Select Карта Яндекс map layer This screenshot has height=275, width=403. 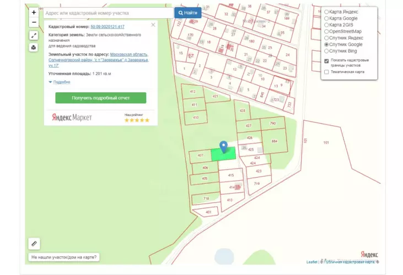(x=326, y=12)
